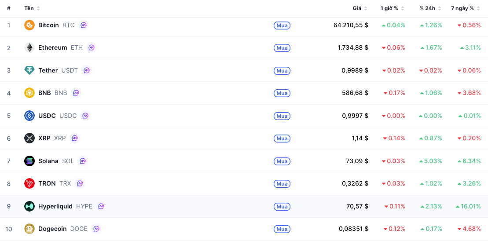Open the community chat icon beside SOL
The image size is (488, 241).
click(x=82, y=161)
